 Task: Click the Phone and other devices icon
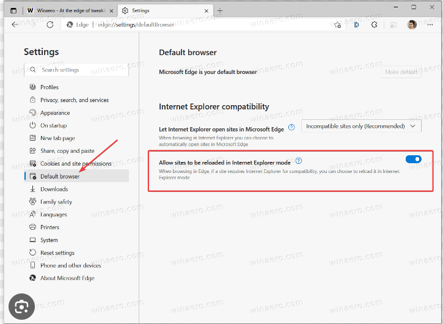click(33, 265)
